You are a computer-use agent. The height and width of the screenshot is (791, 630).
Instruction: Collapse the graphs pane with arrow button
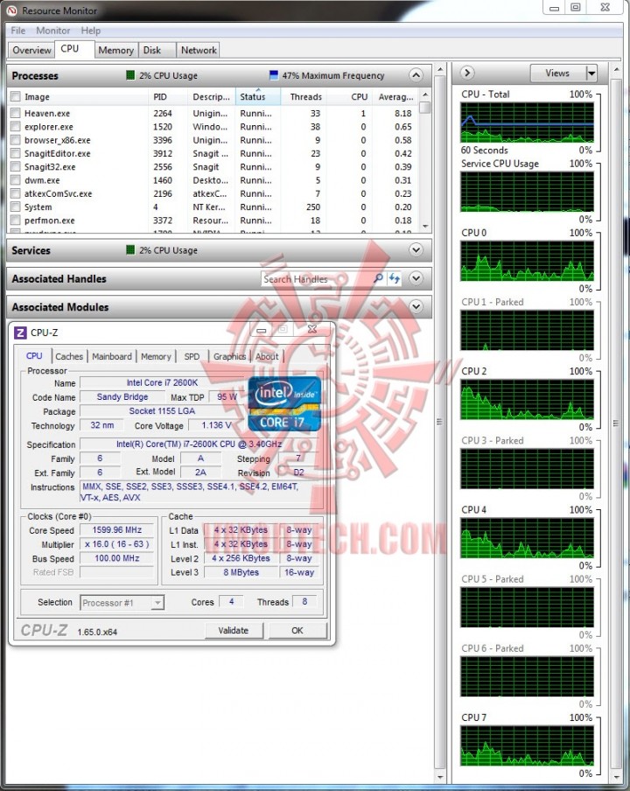[x=467, y=73]
